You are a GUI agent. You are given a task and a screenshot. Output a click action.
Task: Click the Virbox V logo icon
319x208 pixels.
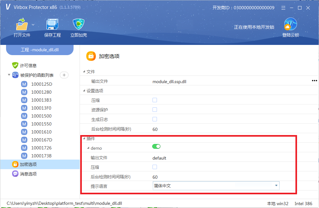pos(8,7)
